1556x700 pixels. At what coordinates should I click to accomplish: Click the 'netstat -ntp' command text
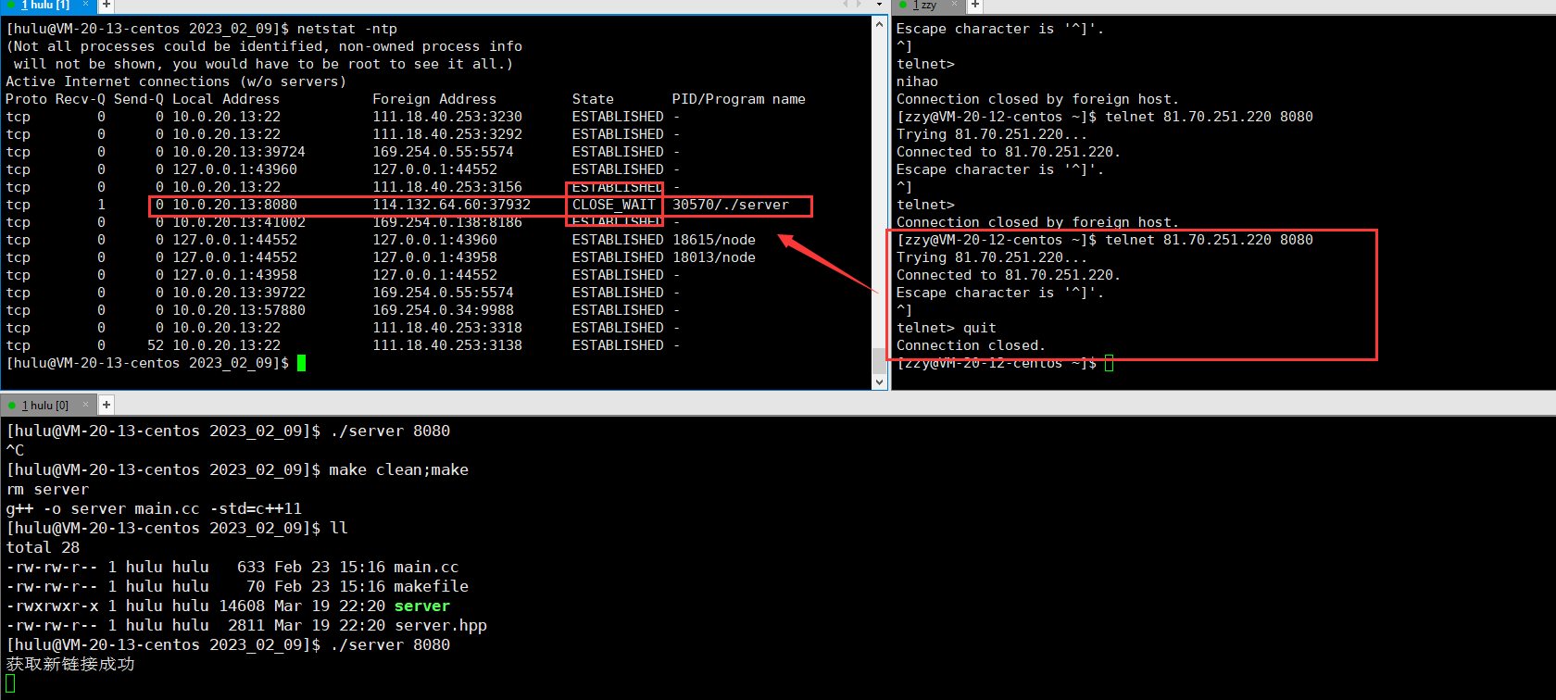tap(347, 29)
